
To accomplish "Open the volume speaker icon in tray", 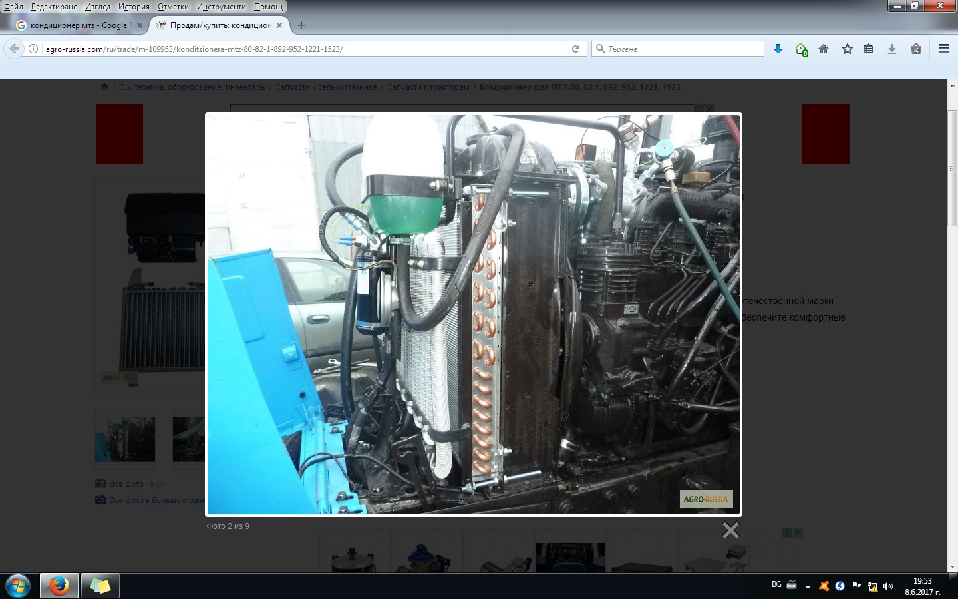I will pos(888,586).
